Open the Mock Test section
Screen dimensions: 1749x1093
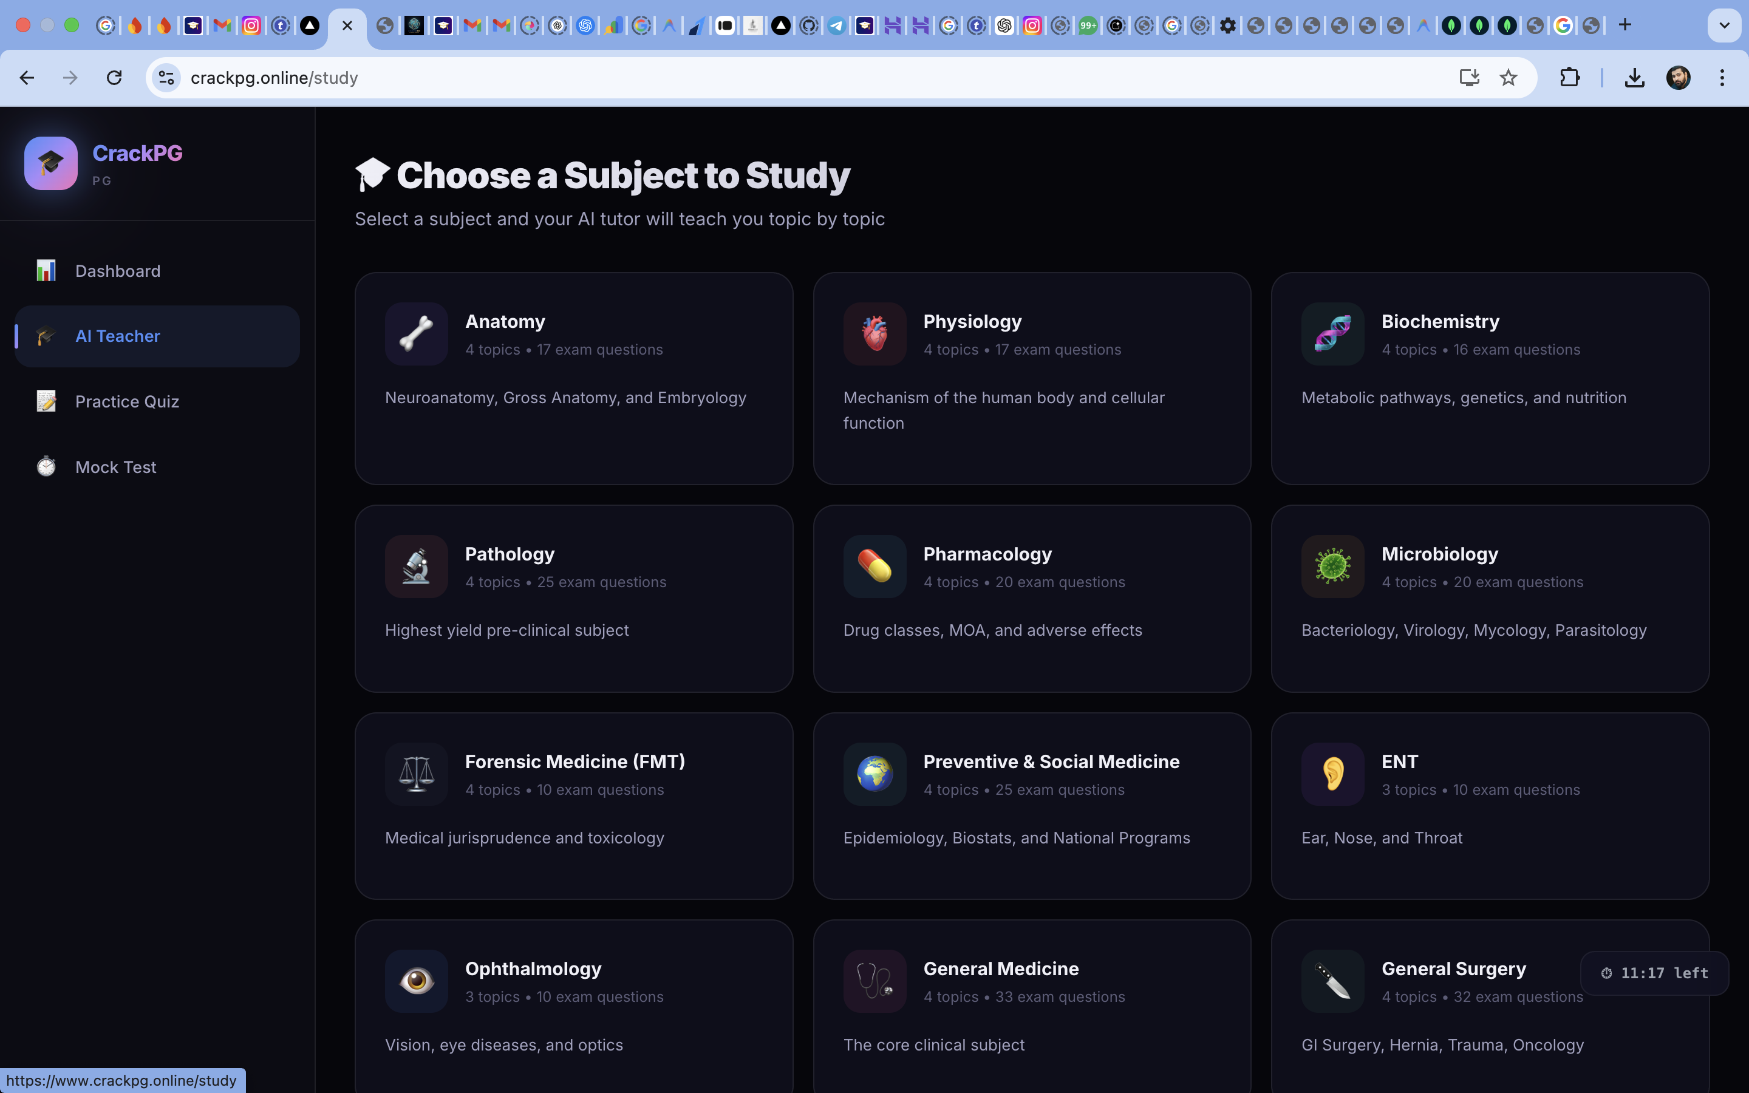pos(115,468)
